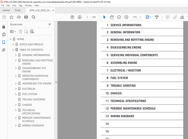
Task: Switch to the Tools tab
Action: [x=18, y=10]
